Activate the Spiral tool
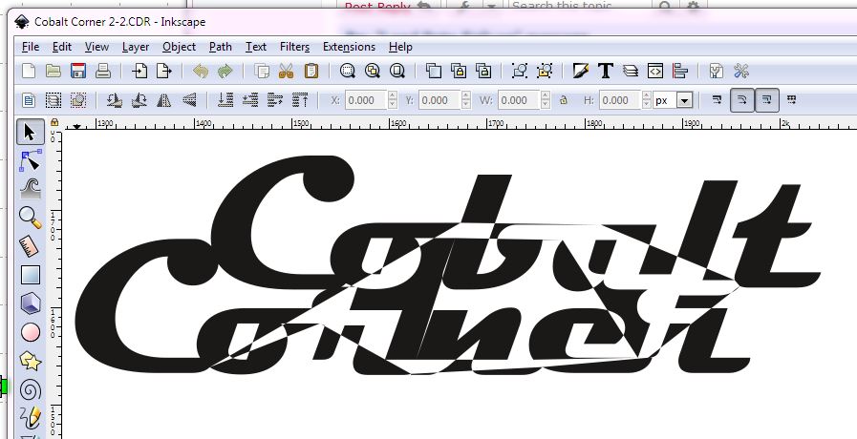The height and width of the screenshot is (439, 857). click(x=31, y=389)
